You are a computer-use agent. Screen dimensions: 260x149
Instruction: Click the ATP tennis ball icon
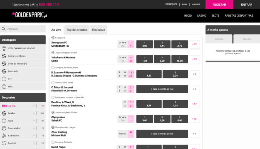tap(4, 79)
